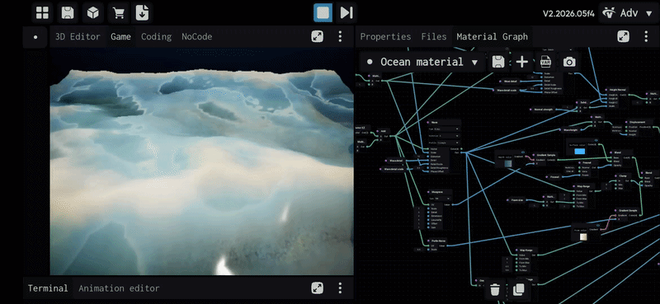Viewport: 660px width, 304px height.
Task: Open the Musgrave node type dropdown
Action: tap(439, 198)
